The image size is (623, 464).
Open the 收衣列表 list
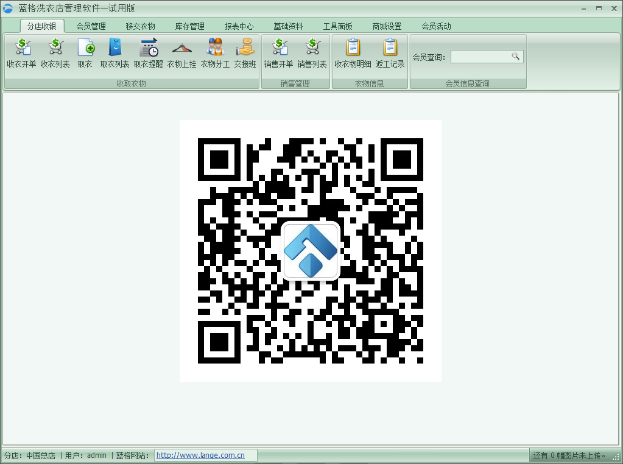55,53
